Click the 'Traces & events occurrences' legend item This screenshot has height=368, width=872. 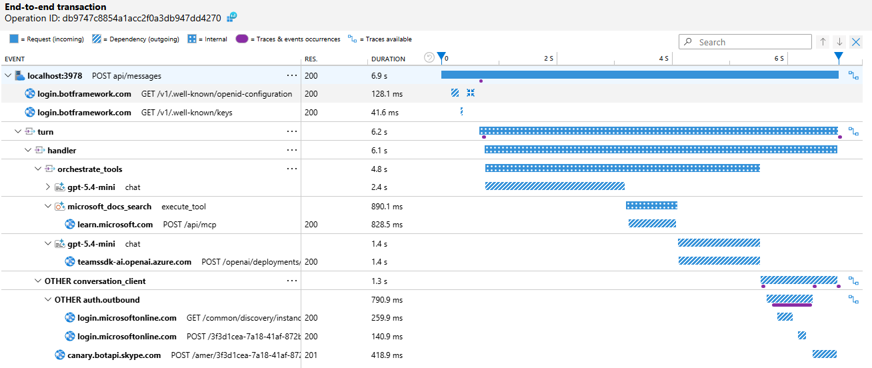pyautogui.click(x=288, y=39)
